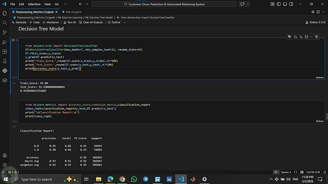This screenshot has width=328, height=184.
Task: Run the Decision Tree cell
Action: [x=13, y=40]
